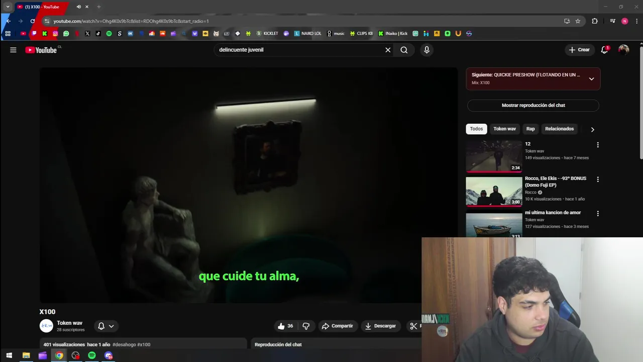Open more options for 'mi ultima kancion de amor'

coord(598,214)
